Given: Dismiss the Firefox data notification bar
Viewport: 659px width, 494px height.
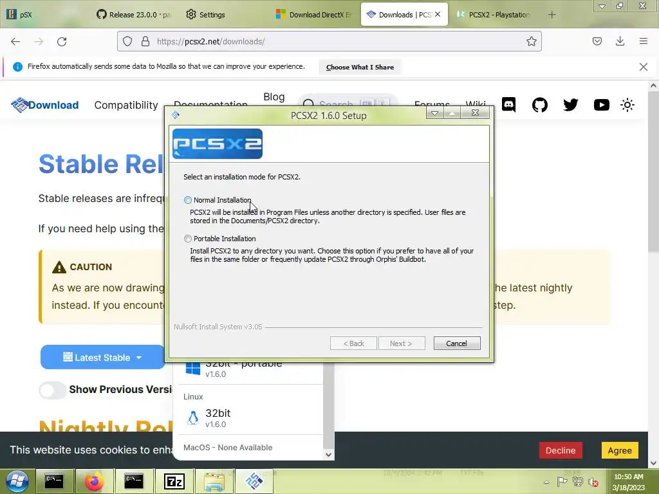Looking at the screenshot, I should pos(643,67).
